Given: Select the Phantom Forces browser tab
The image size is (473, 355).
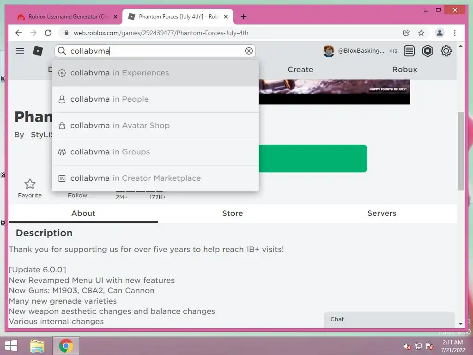Looking at the screenshot, I should pyautogui.click(x=178, y=17).
